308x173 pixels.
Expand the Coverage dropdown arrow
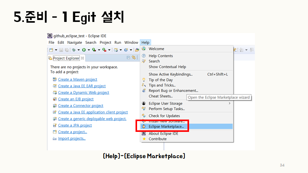point(99,50)
